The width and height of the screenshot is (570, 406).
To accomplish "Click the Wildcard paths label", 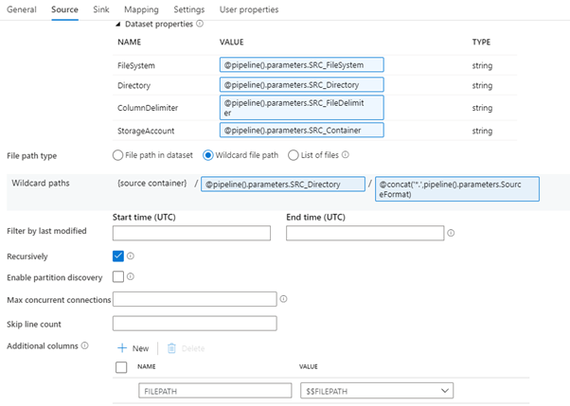I will coord(41,184).
